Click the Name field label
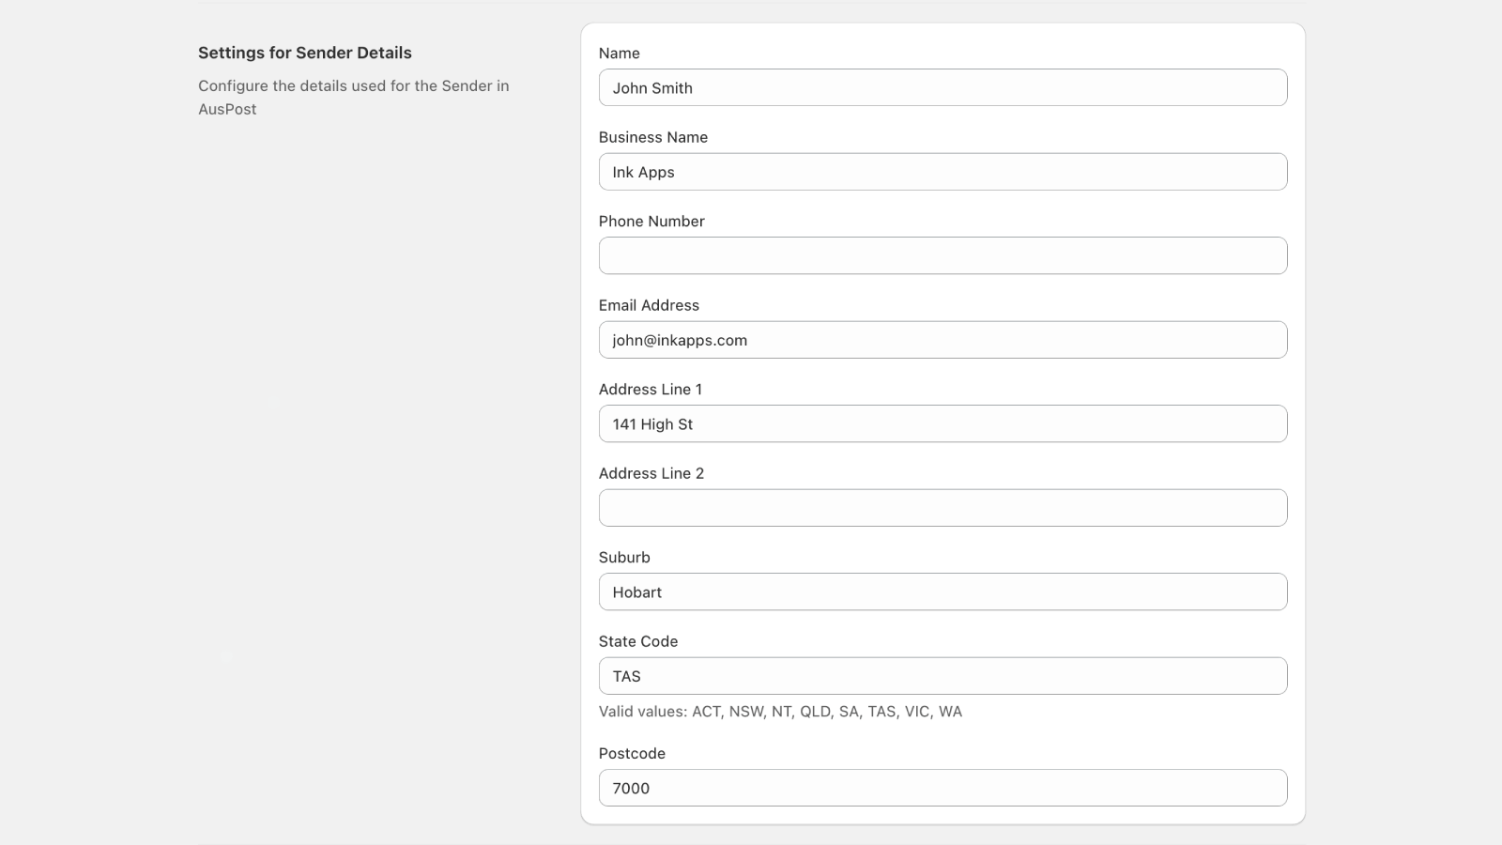This screenshot has height=845, width=1502. pyautogui.click(x=620, y=54)
